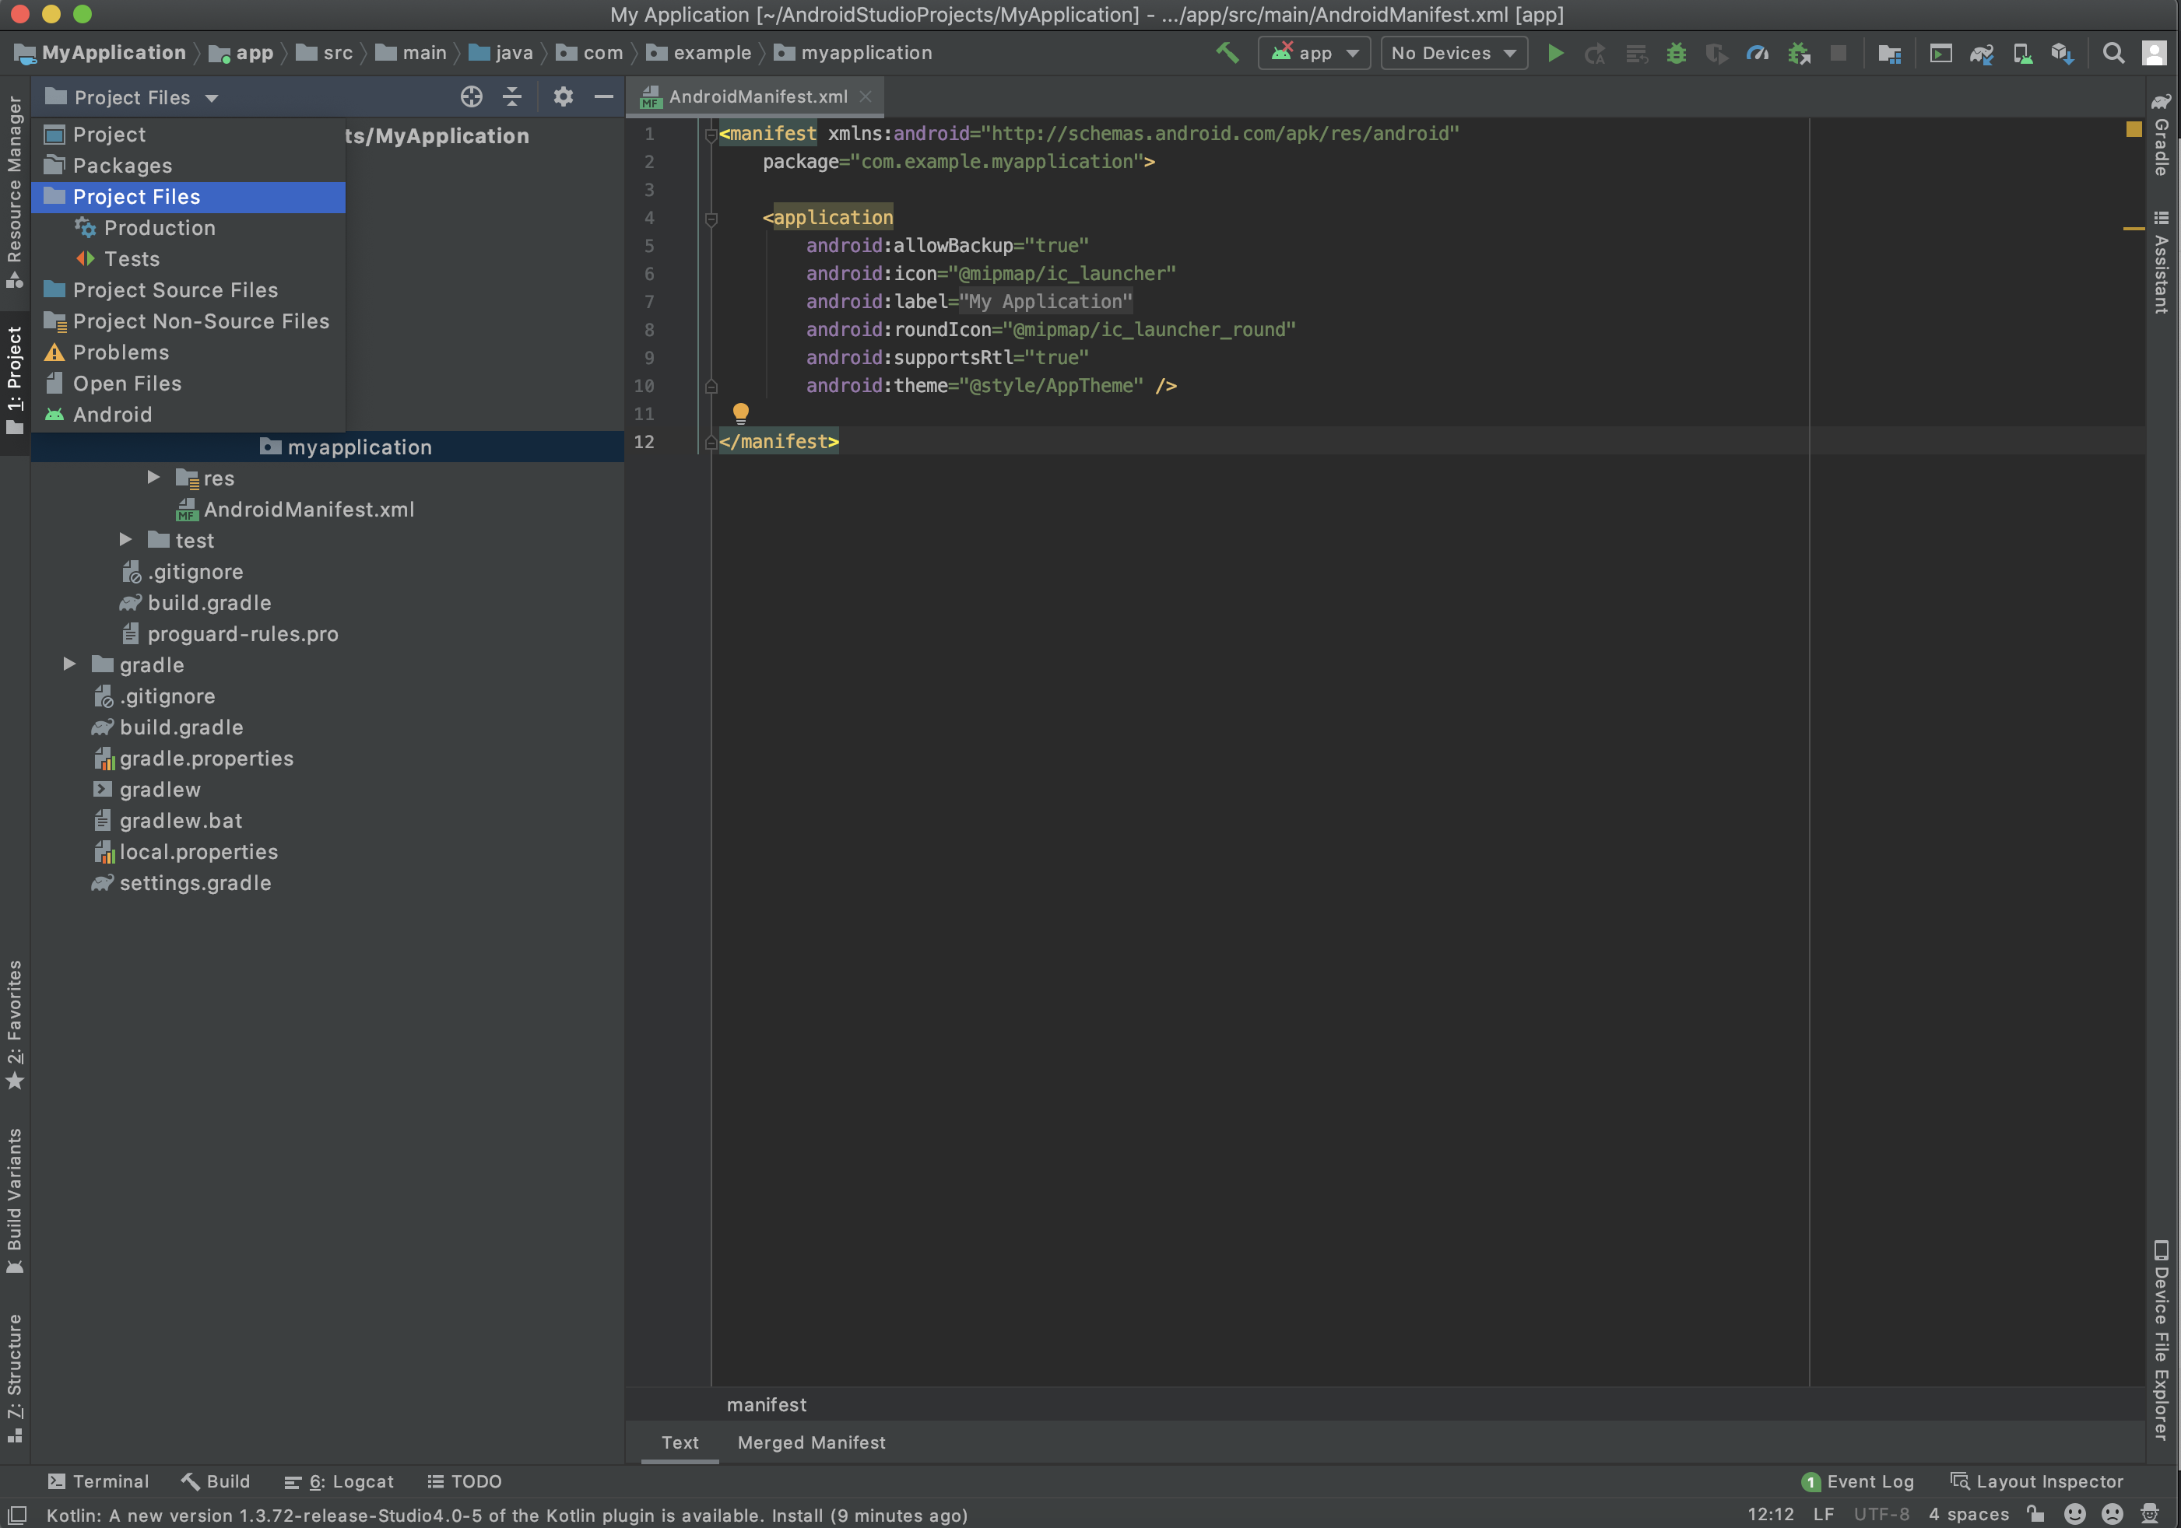Click the intention lightbulb in editor
Viewport: 2181px width, 1528px height.
pyautogui.click(x=741, y=412)
